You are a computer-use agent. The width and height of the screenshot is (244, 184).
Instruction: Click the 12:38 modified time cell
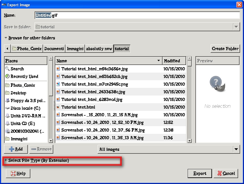[168, 130]
